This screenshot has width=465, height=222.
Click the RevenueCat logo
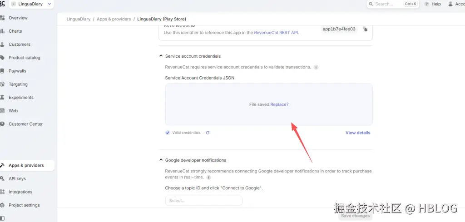[x=2, y=4]
